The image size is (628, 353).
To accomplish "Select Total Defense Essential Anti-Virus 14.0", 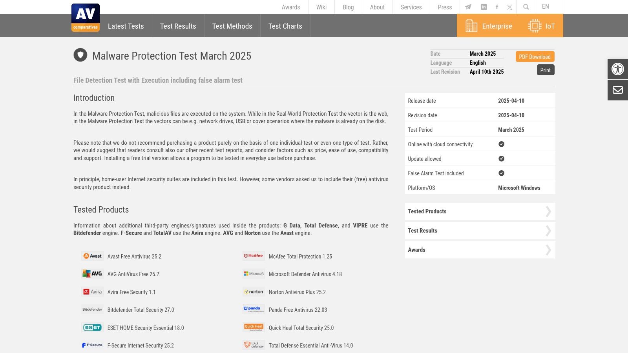I will point(311,346).
